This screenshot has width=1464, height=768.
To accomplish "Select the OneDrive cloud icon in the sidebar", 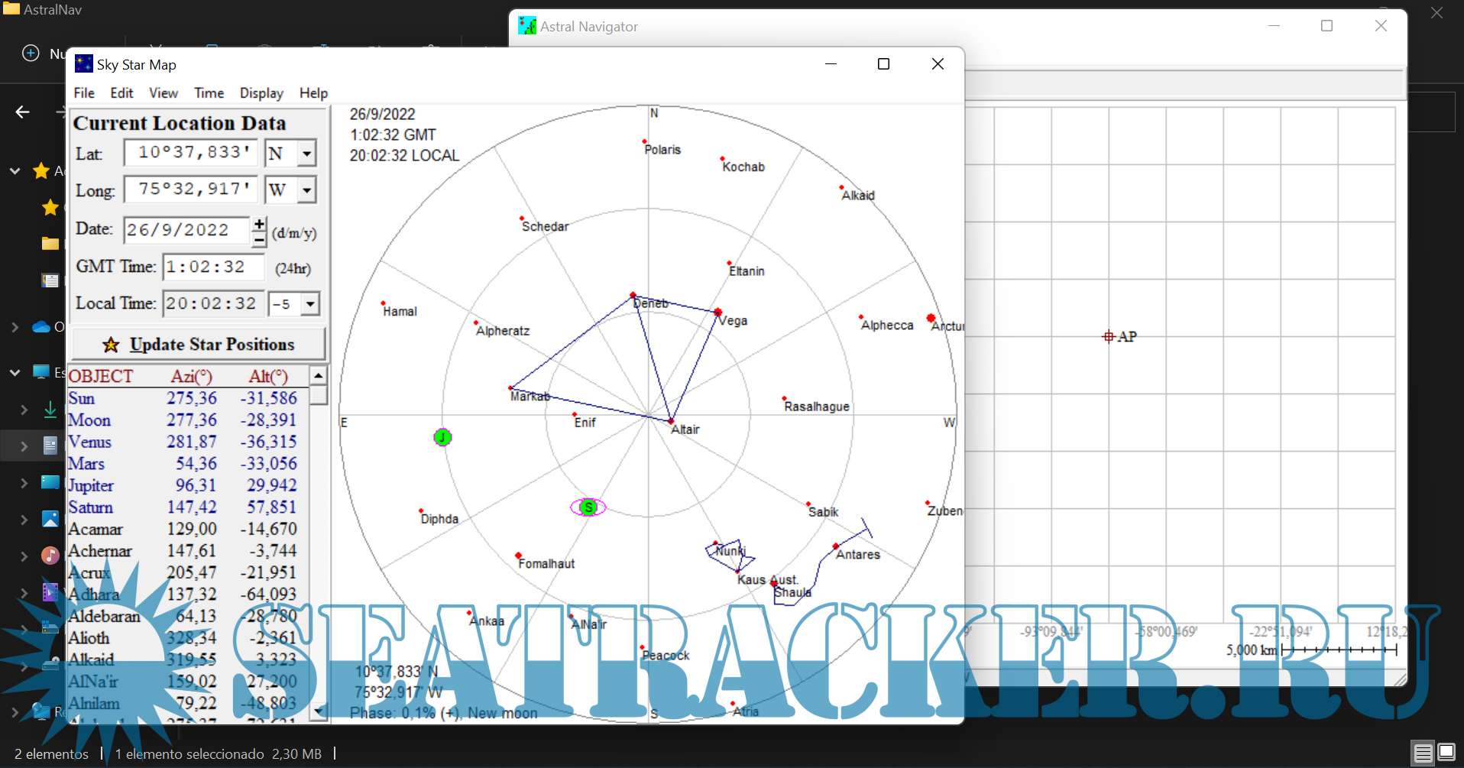I will tap(41, 327).
